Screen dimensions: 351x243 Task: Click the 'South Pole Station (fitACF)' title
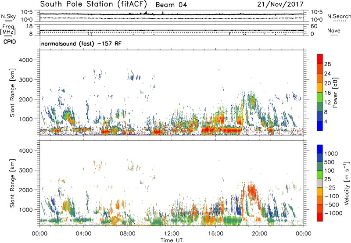tap(94, 4)
